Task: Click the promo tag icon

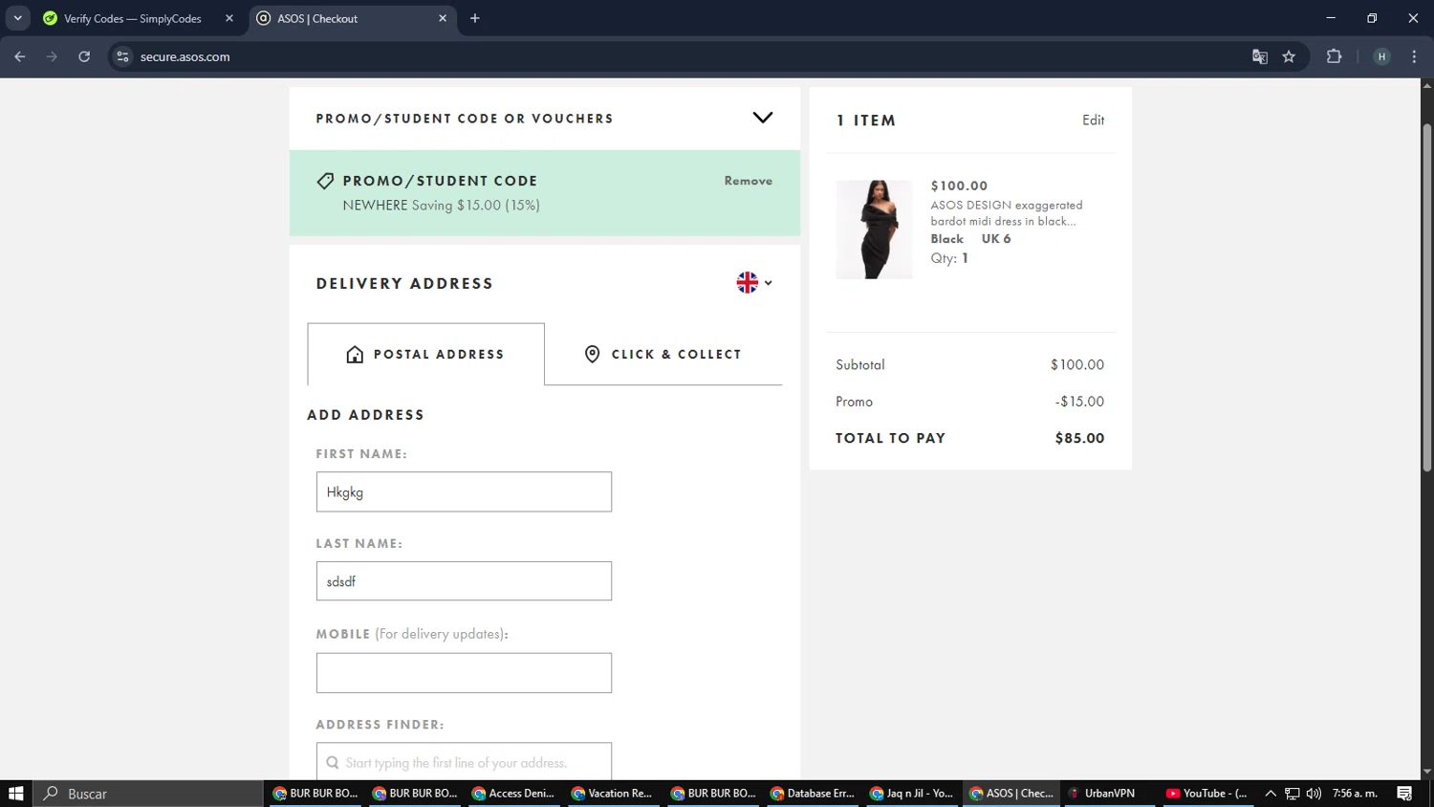Action: tap(325, 181)
